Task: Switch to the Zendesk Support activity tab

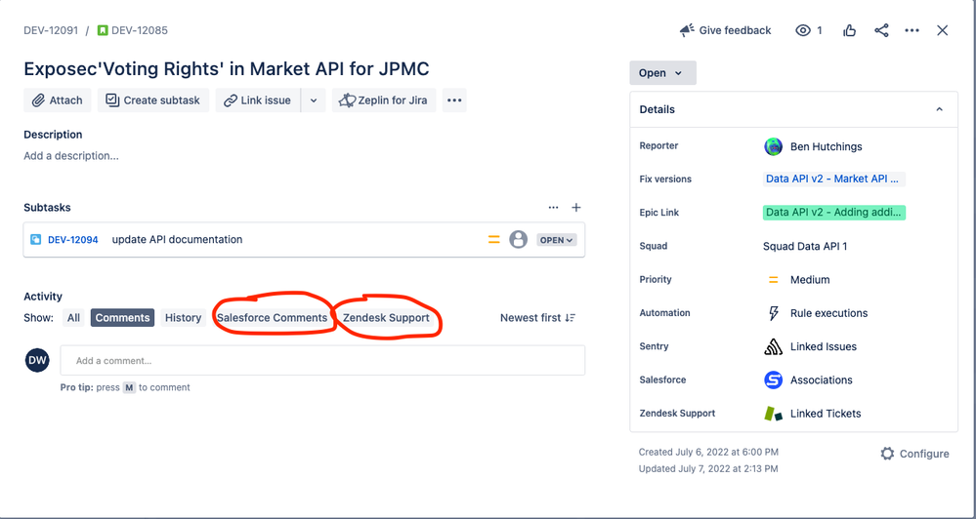Action: (386, 318)
